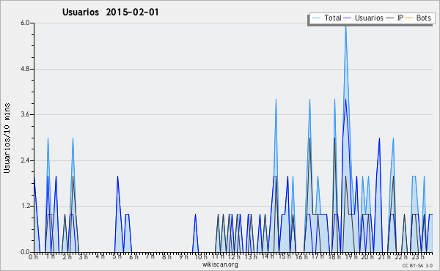The height and width of the screenshot is (271, 440).
Task: Click the orange Bots legend line
Action: [409, 18]
